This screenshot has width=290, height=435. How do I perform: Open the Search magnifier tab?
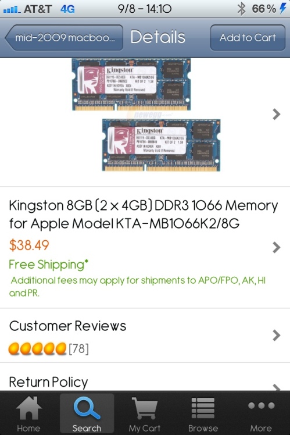pyautogui.click(x=87, y=408)
